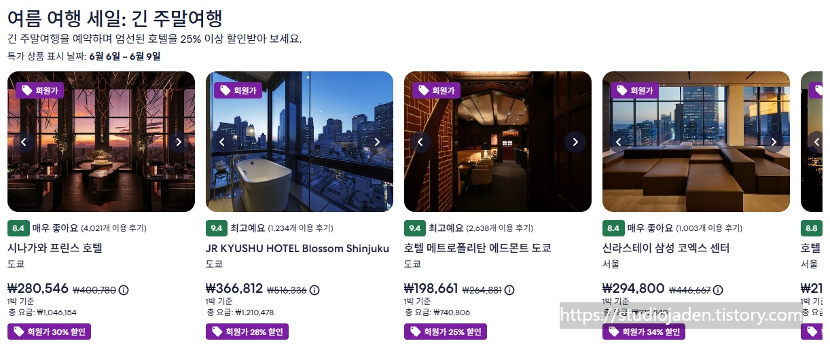Show previous photo of 신라스테이 삼성 코엑스 센터
830x356 pixels.
pos(619,142)
